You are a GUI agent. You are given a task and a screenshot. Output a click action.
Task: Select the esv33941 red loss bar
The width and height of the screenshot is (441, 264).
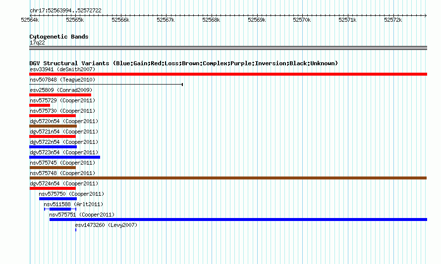(228, 74)
